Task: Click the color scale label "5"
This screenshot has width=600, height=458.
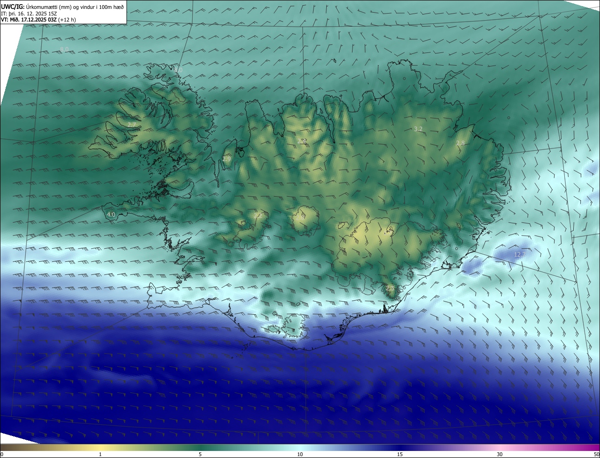Action: click(x=200, y=454)
